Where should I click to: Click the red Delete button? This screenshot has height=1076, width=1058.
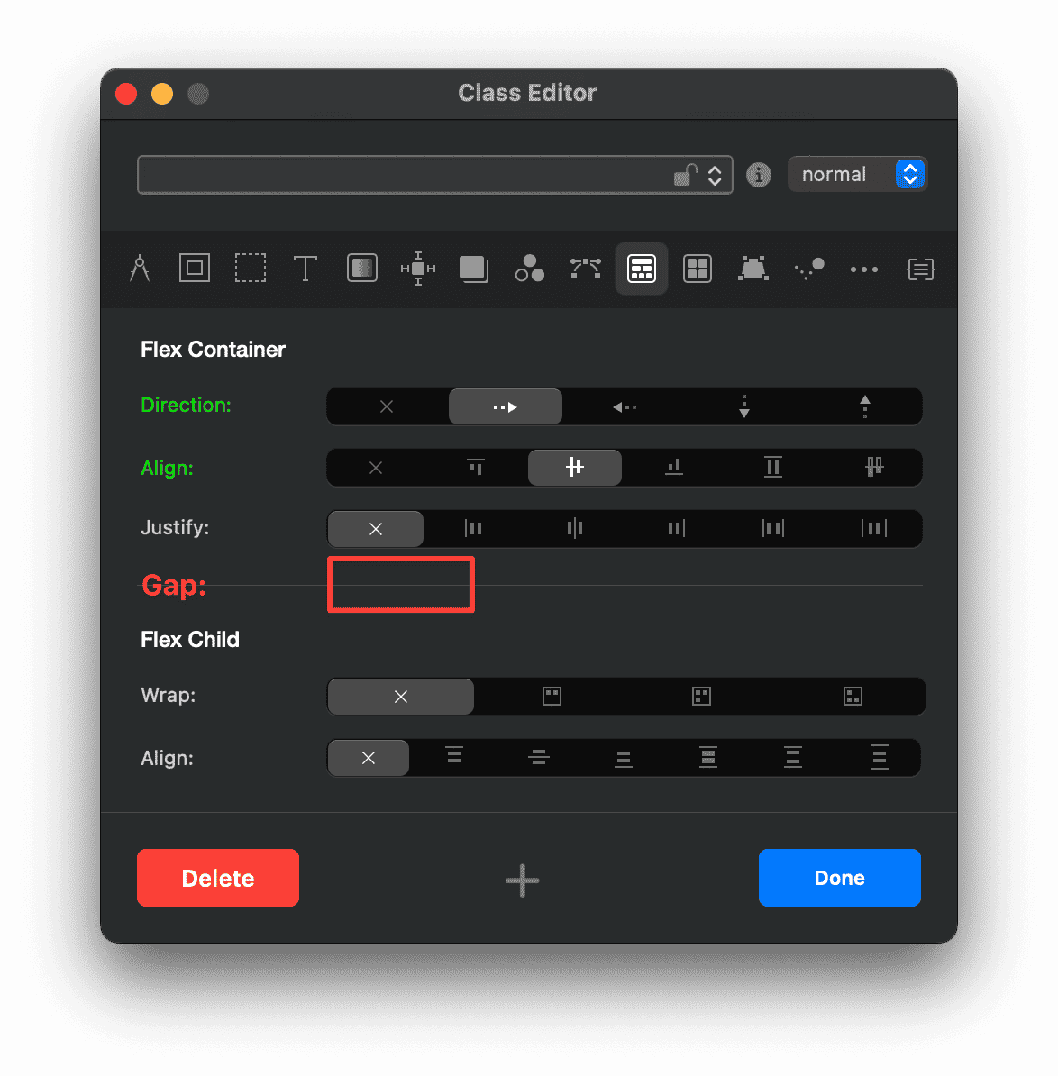pos(218,878)
